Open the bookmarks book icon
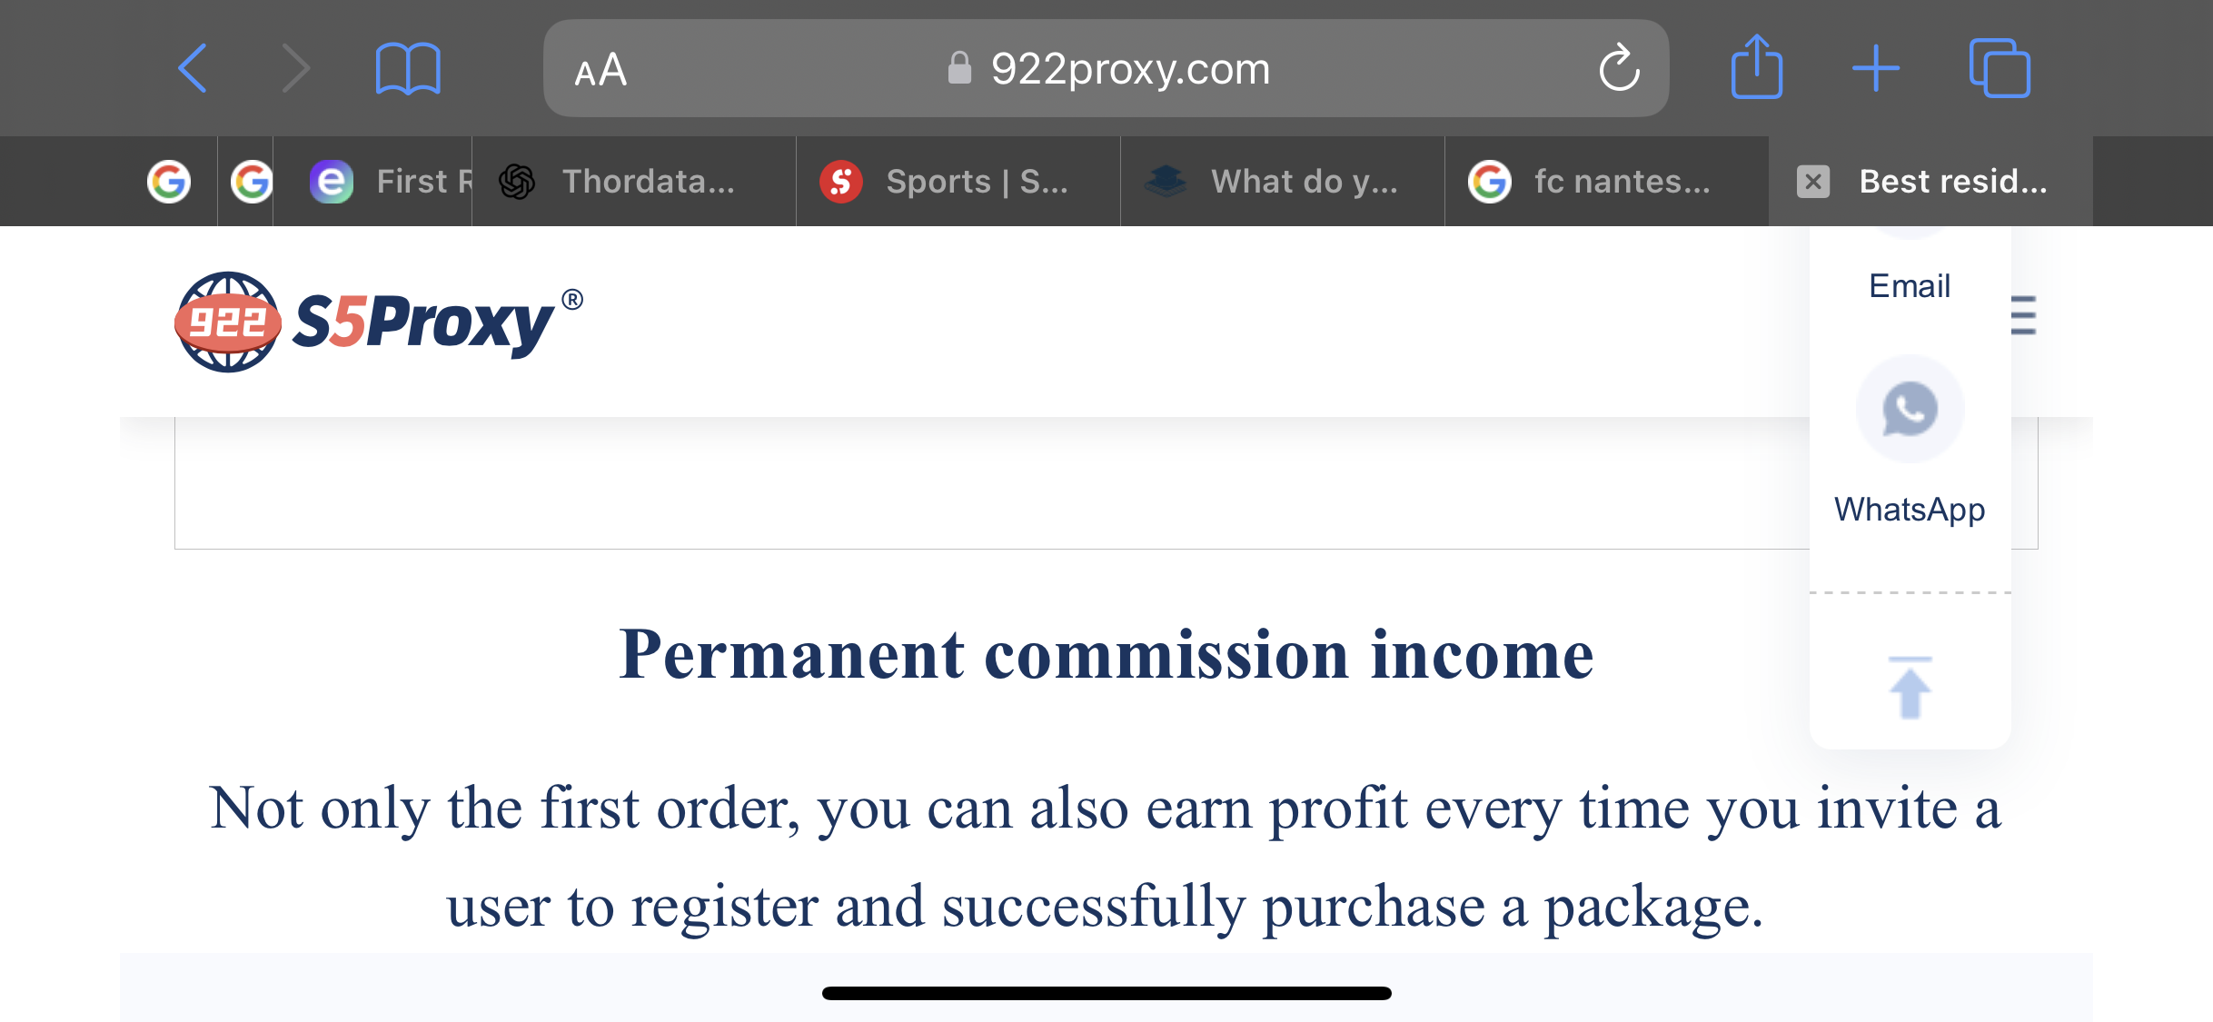Image resolution: width=2213 pixels, height=1022 pixels. pos(408,69)
